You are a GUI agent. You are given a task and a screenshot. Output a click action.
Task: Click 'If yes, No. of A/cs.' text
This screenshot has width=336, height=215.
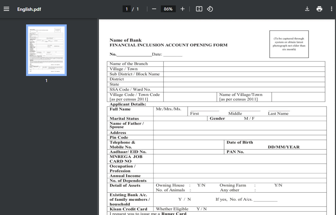pos(234,199)
